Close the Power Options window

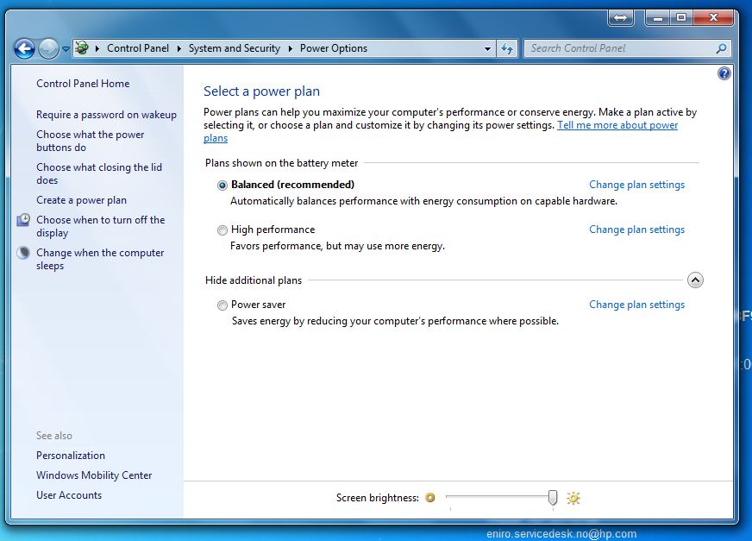(714, 18)
